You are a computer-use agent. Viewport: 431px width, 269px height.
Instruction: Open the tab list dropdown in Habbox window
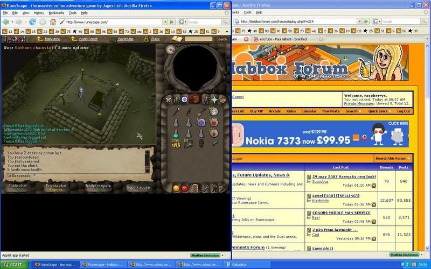click(x=427, y=39)
